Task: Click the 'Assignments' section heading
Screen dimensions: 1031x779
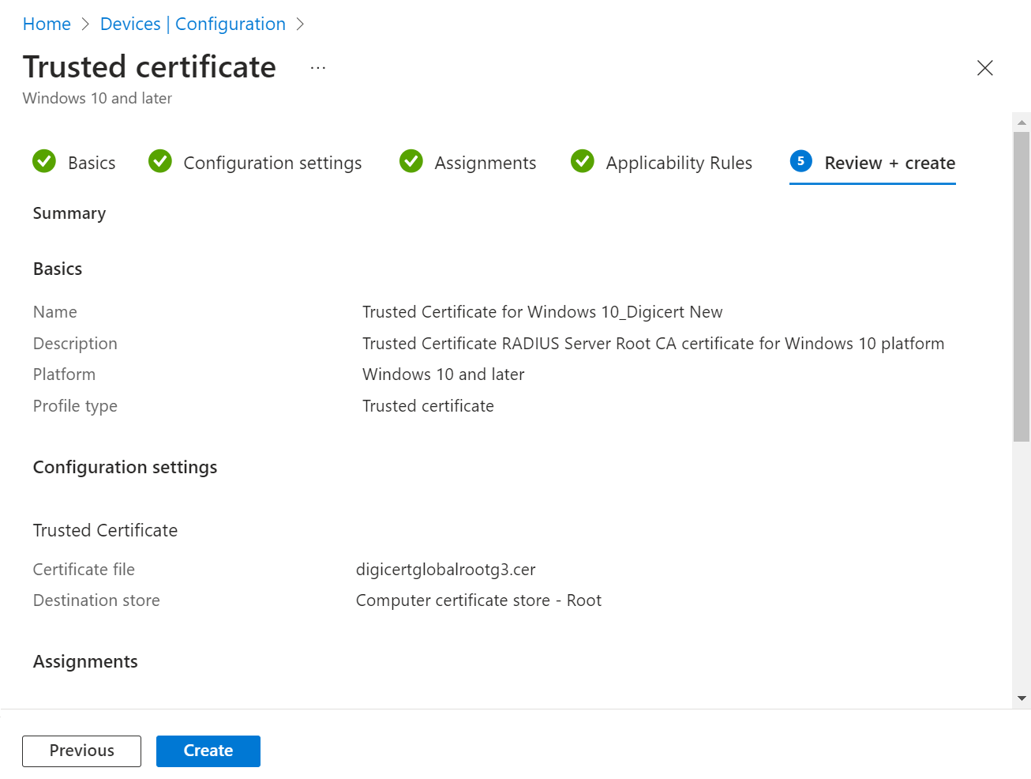Action: pos(85,662)
